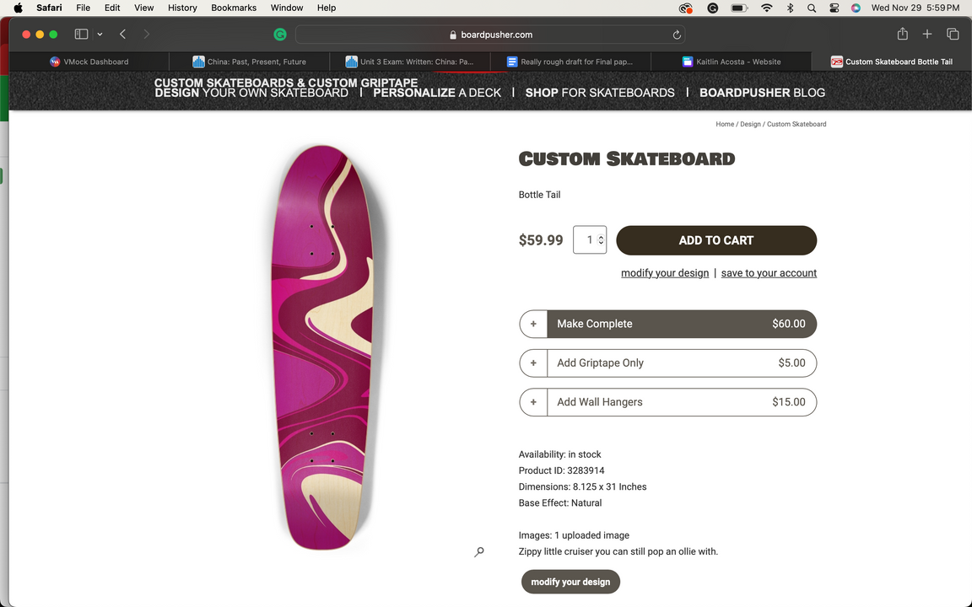Click the Share icon in Safari toolbar
The width and height of the screenshot is (972, 607).
pyautogui.click(x=902, y=35)
